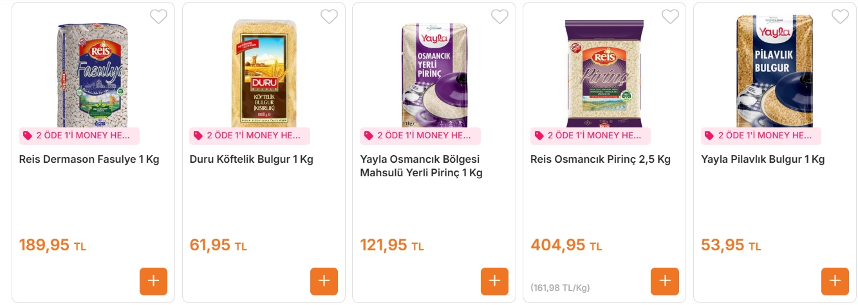Screen dimensions: 858x305
Task: Click Yayla Osmancık Bölgesi Mahsulü product title
Action: click(421, 166)
